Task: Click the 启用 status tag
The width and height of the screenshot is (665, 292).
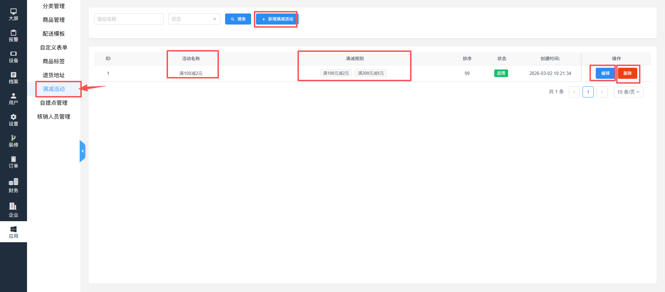Action: coord(501,73)
